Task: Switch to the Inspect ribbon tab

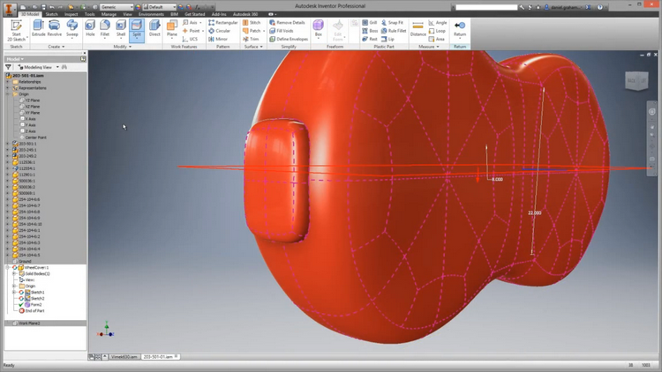Action: tap(71, 15)
